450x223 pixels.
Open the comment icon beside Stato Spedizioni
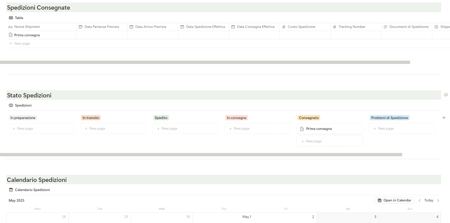446,95
